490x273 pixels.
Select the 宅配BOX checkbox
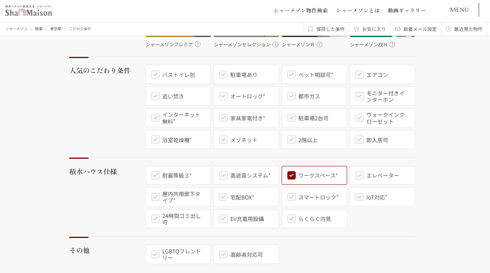[x=223, y=197]
